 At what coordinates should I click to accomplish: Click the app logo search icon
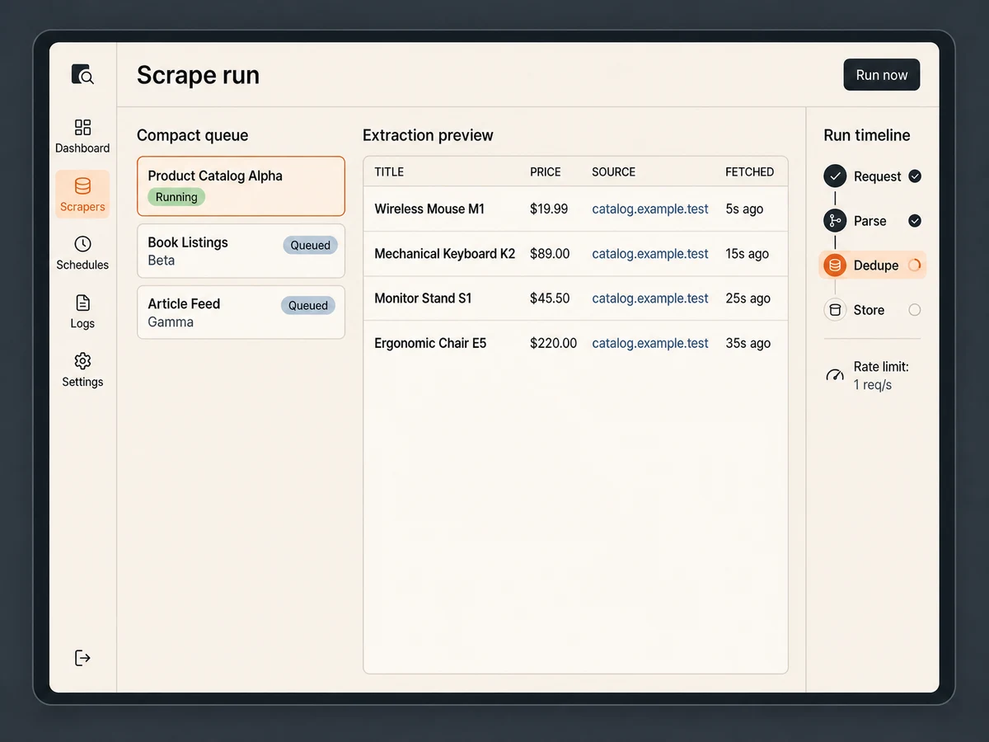82,75
